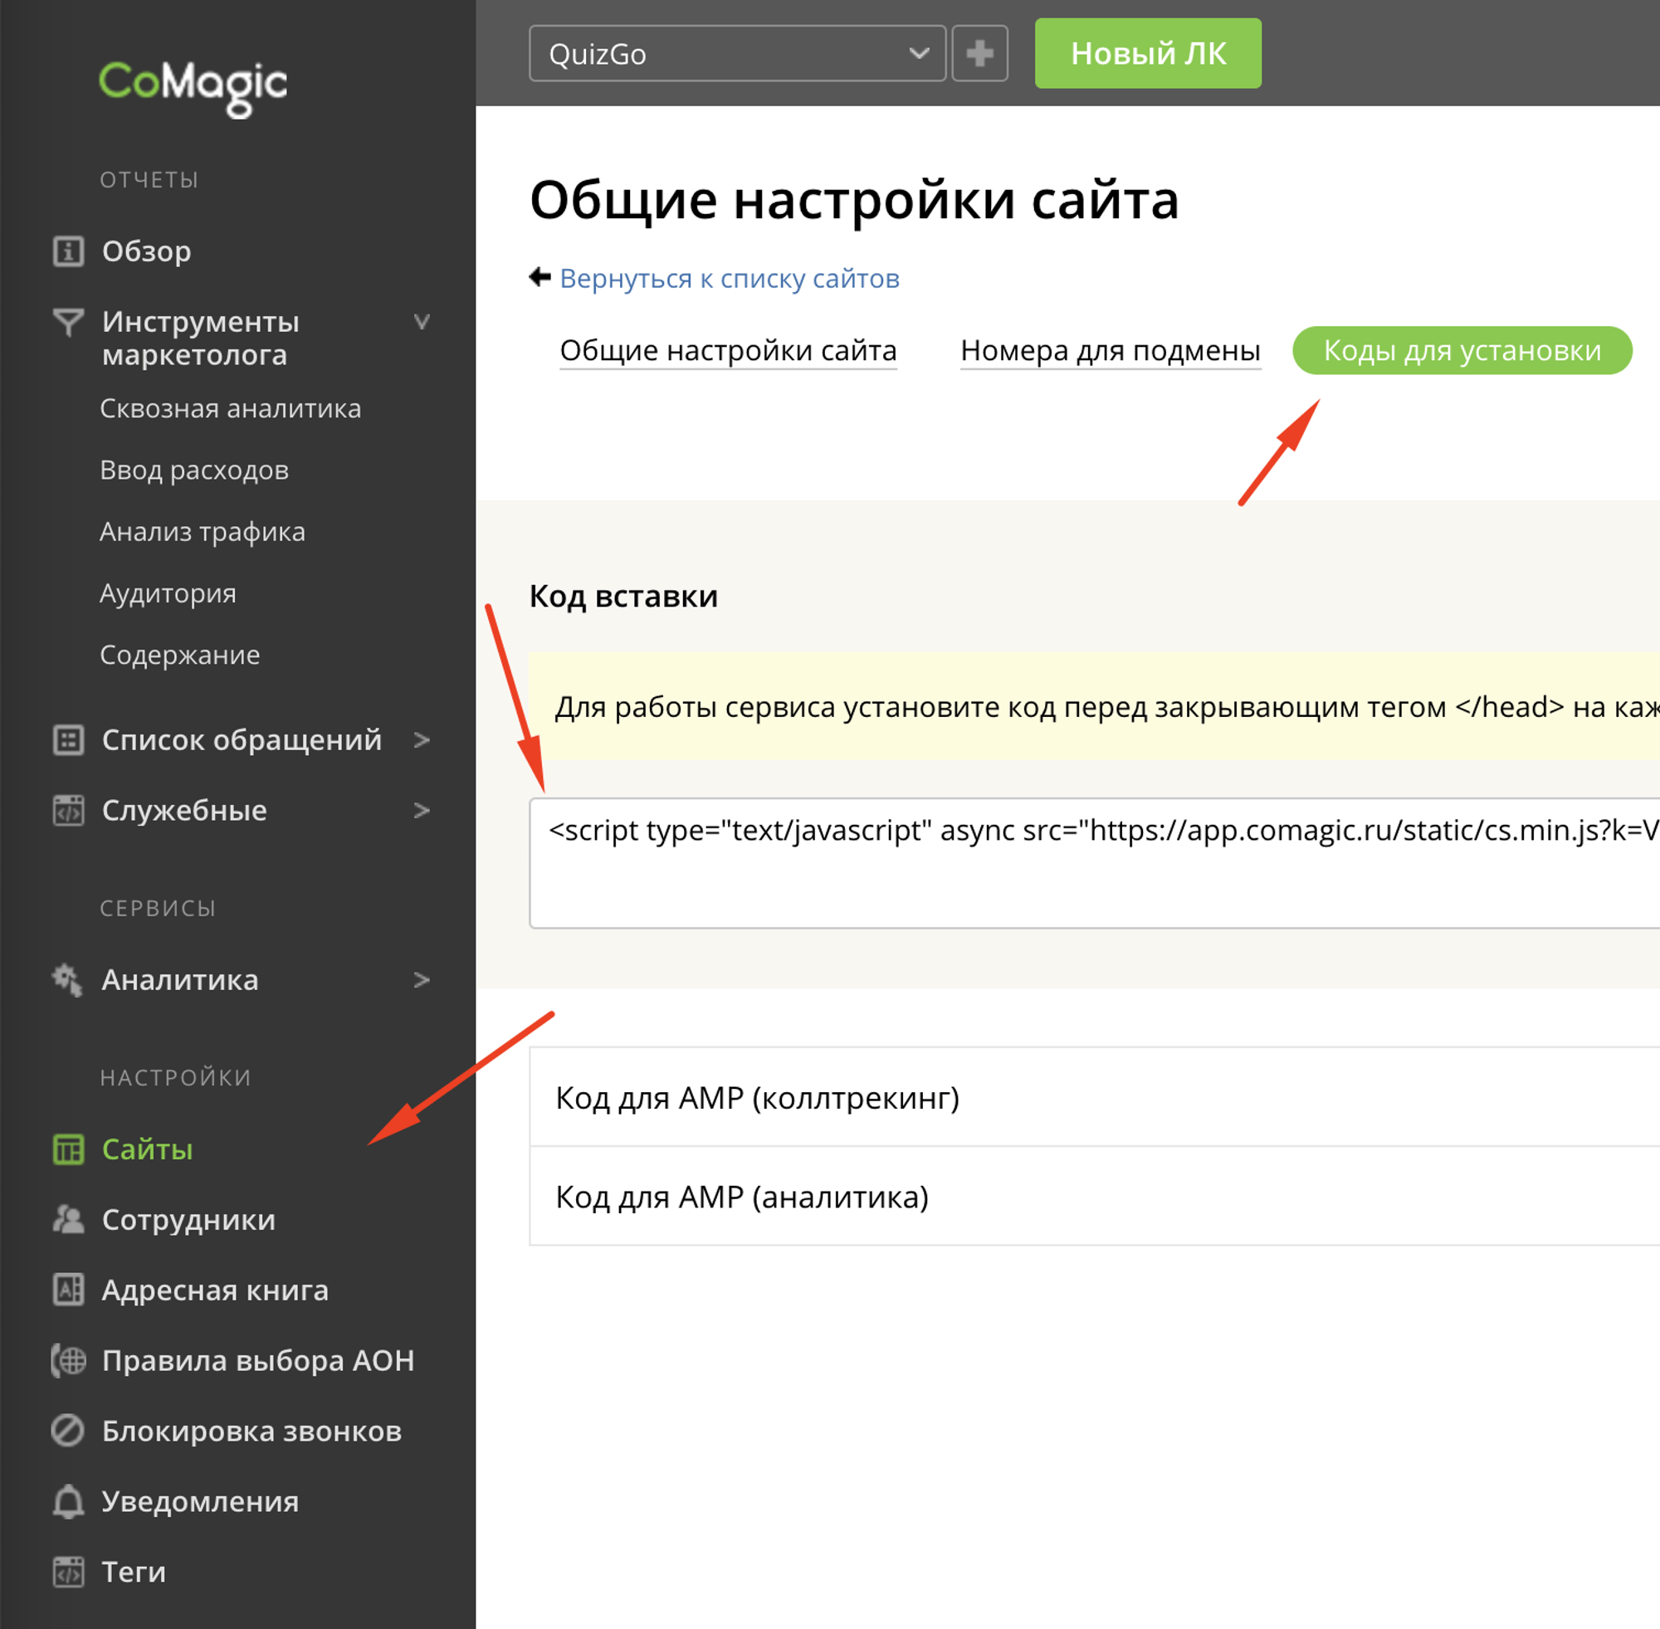Click the Правила выбора АОН globe icon
This screenshot has height=1629, width=1660.
click(68, 1360)
